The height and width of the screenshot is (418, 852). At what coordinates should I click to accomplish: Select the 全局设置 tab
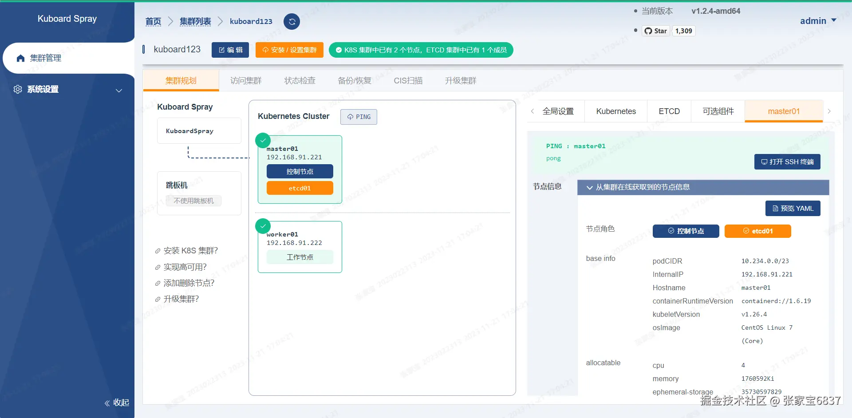pyautogui.click(x=558, y=111)
